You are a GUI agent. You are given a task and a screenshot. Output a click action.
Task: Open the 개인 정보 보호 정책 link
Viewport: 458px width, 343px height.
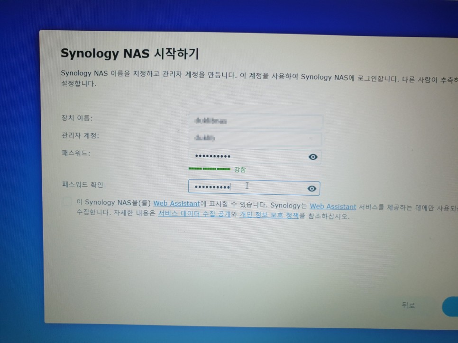pos(269,215)
